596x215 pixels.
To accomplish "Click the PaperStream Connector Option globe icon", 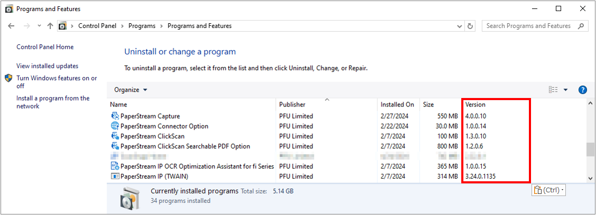I will click(115, 126).
